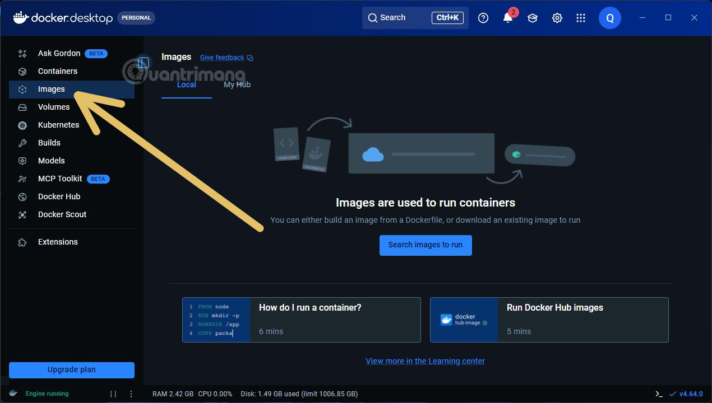Viewport: 712px width, 403px height.
Task: Click BETA badge beside MCP Toolkit
Action: 98,179
